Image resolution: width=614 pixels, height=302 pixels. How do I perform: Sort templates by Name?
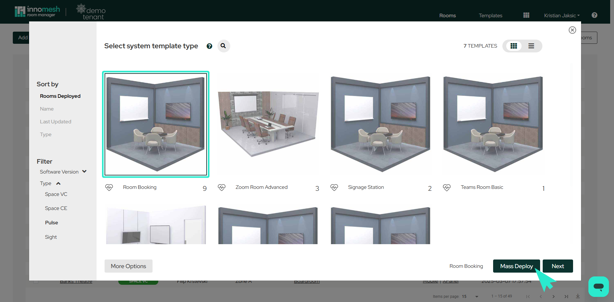pos(47,109)
